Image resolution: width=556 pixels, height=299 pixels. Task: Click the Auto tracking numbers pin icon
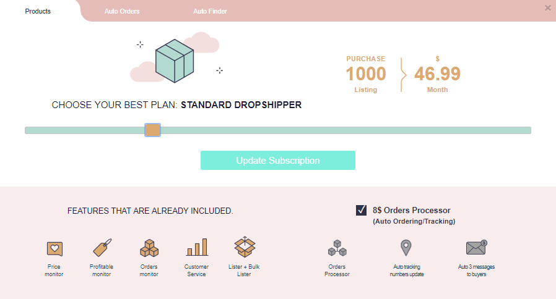click(x=406, y=248)
